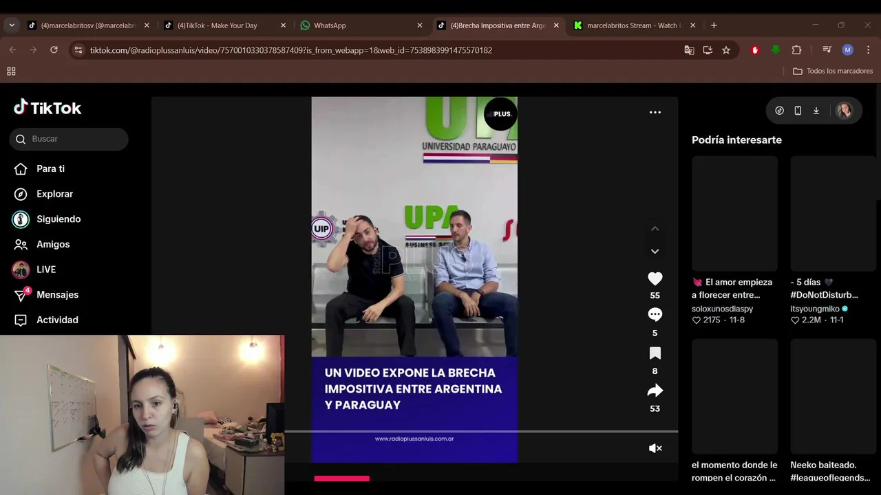
Task: Save video with the bookmark icon
Action: [655, 353]
